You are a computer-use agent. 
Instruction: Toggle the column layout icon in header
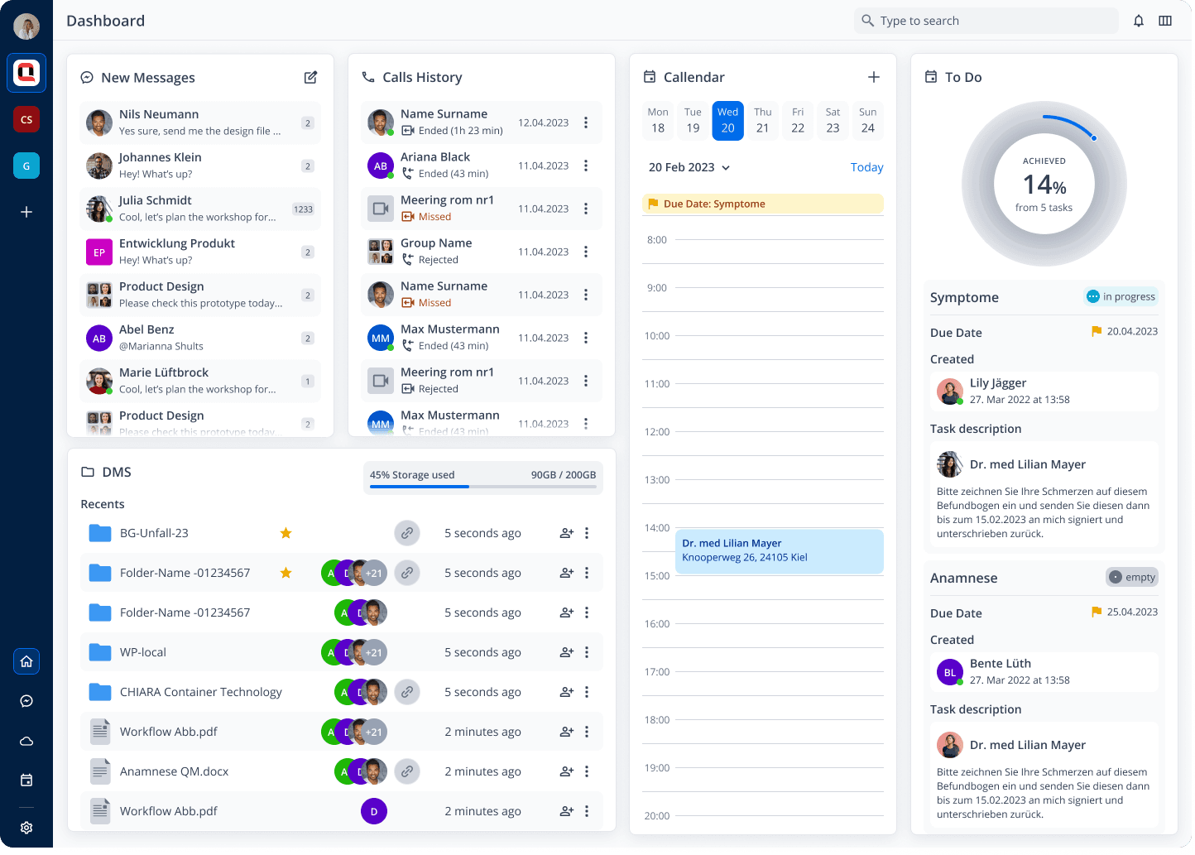click(1165, 21)
